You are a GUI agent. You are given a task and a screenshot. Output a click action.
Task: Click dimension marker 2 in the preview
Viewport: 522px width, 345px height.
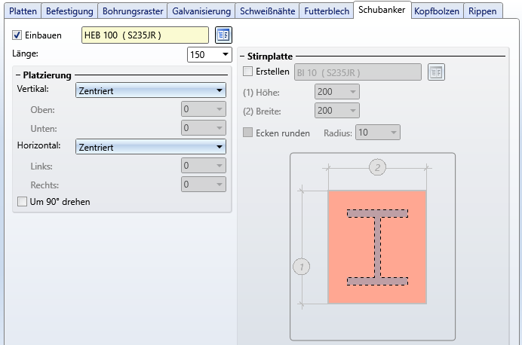point(377,167)
